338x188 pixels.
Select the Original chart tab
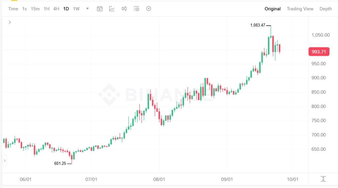[273, 9]
